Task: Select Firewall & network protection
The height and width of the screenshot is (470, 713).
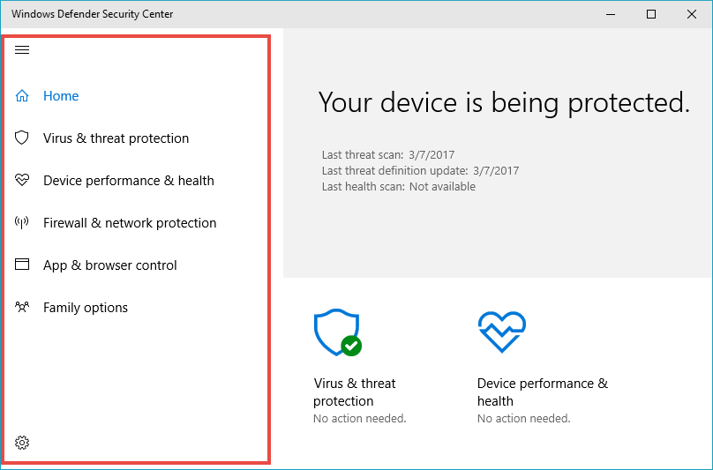Action: click(x=130, y=223)
